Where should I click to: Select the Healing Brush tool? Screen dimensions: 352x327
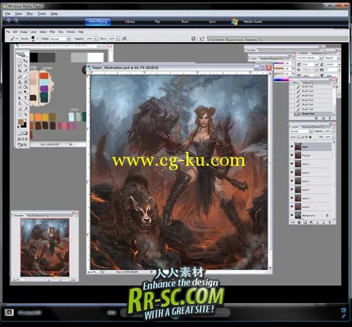[19, 76]
